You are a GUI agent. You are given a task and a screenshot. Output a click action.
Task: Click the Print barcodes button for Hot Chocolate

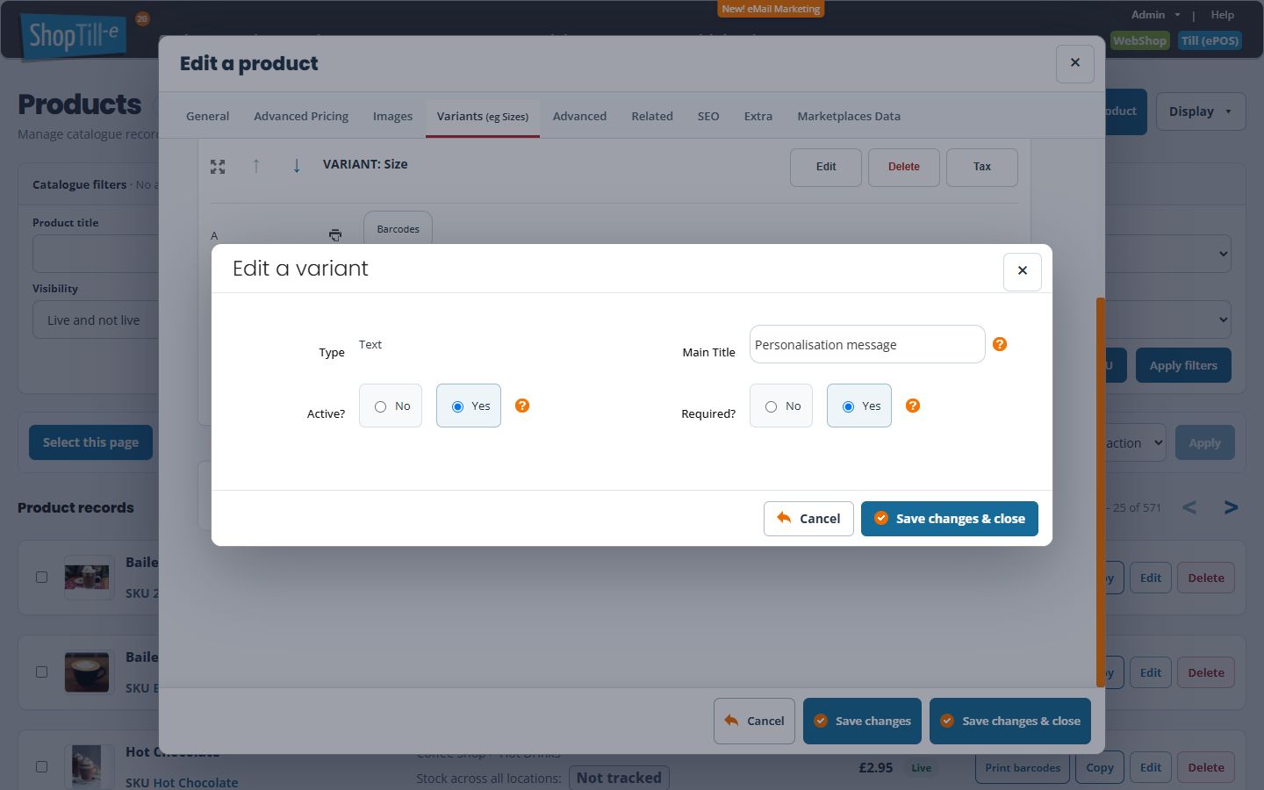(1023, 767)
